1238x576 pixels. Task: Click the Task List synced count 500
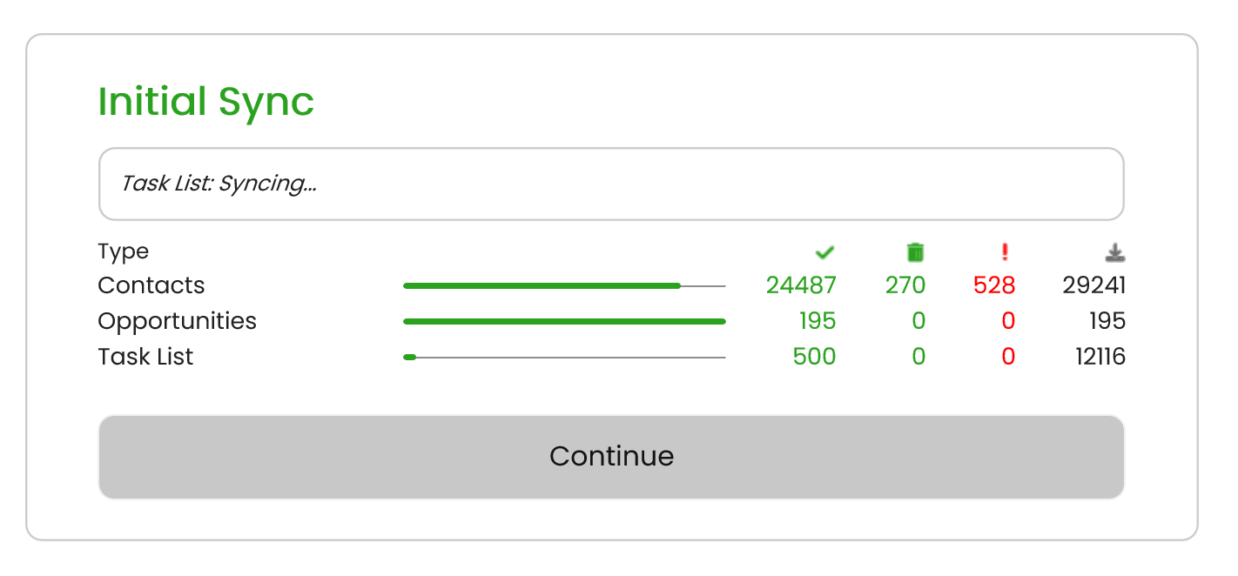[x=814, y=357]
